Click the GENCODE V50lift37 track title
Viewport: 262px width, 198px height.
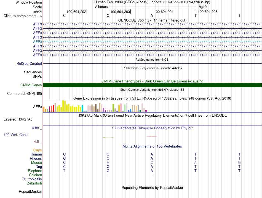tap(152, 20)
